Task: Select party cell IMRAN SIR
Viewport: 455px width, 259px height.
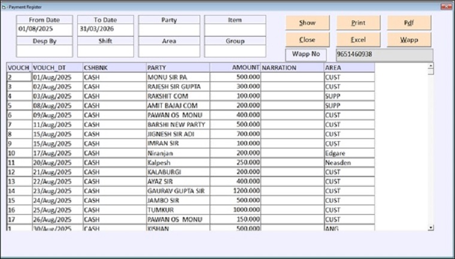Action: tap(178, 144)
